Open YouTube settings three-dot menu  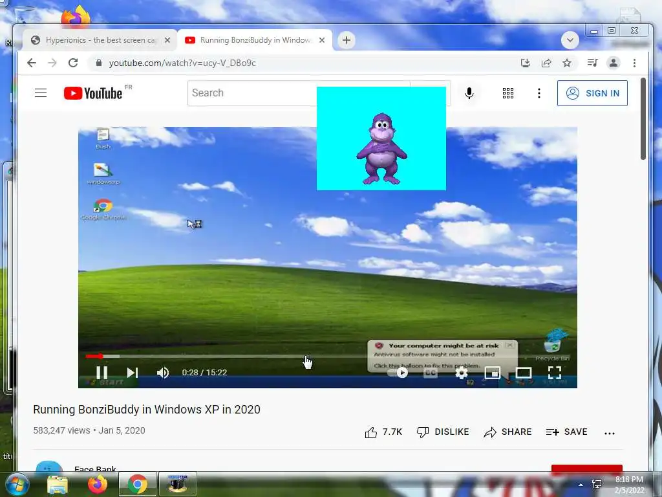tap(539, 93)
